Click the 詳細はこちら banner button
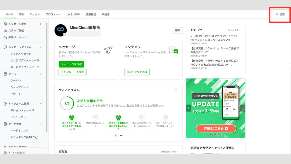The height and width of the screenshot is (164, 291). (x=216, y=128)
